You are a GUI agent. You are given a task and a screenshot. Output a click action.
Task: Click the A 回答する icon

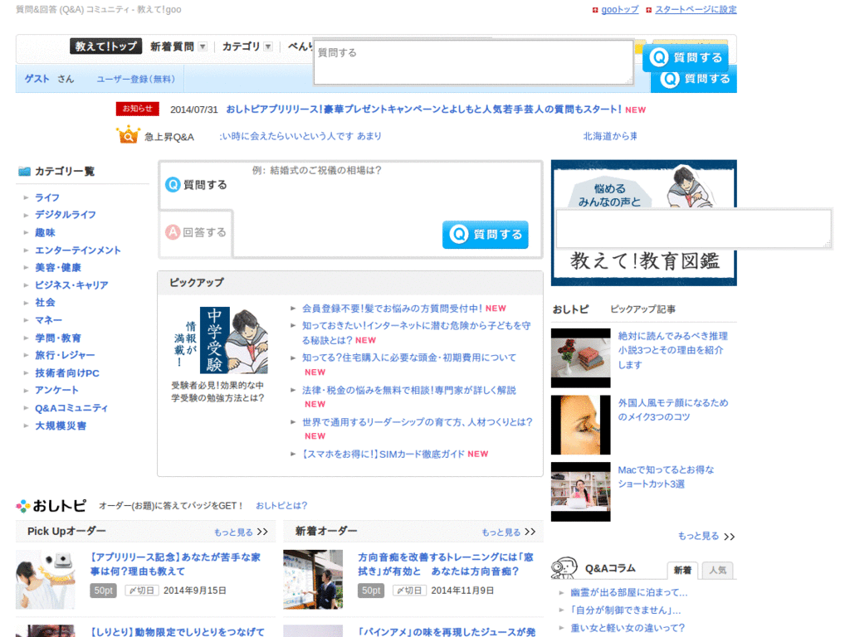172,232
